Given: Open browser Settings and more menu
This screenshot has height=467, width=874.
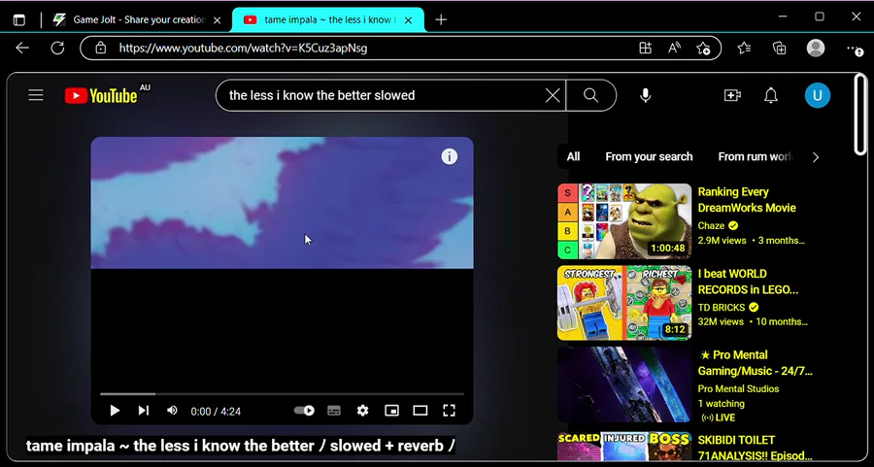Looking at the screenshot, I should point(855,50).
